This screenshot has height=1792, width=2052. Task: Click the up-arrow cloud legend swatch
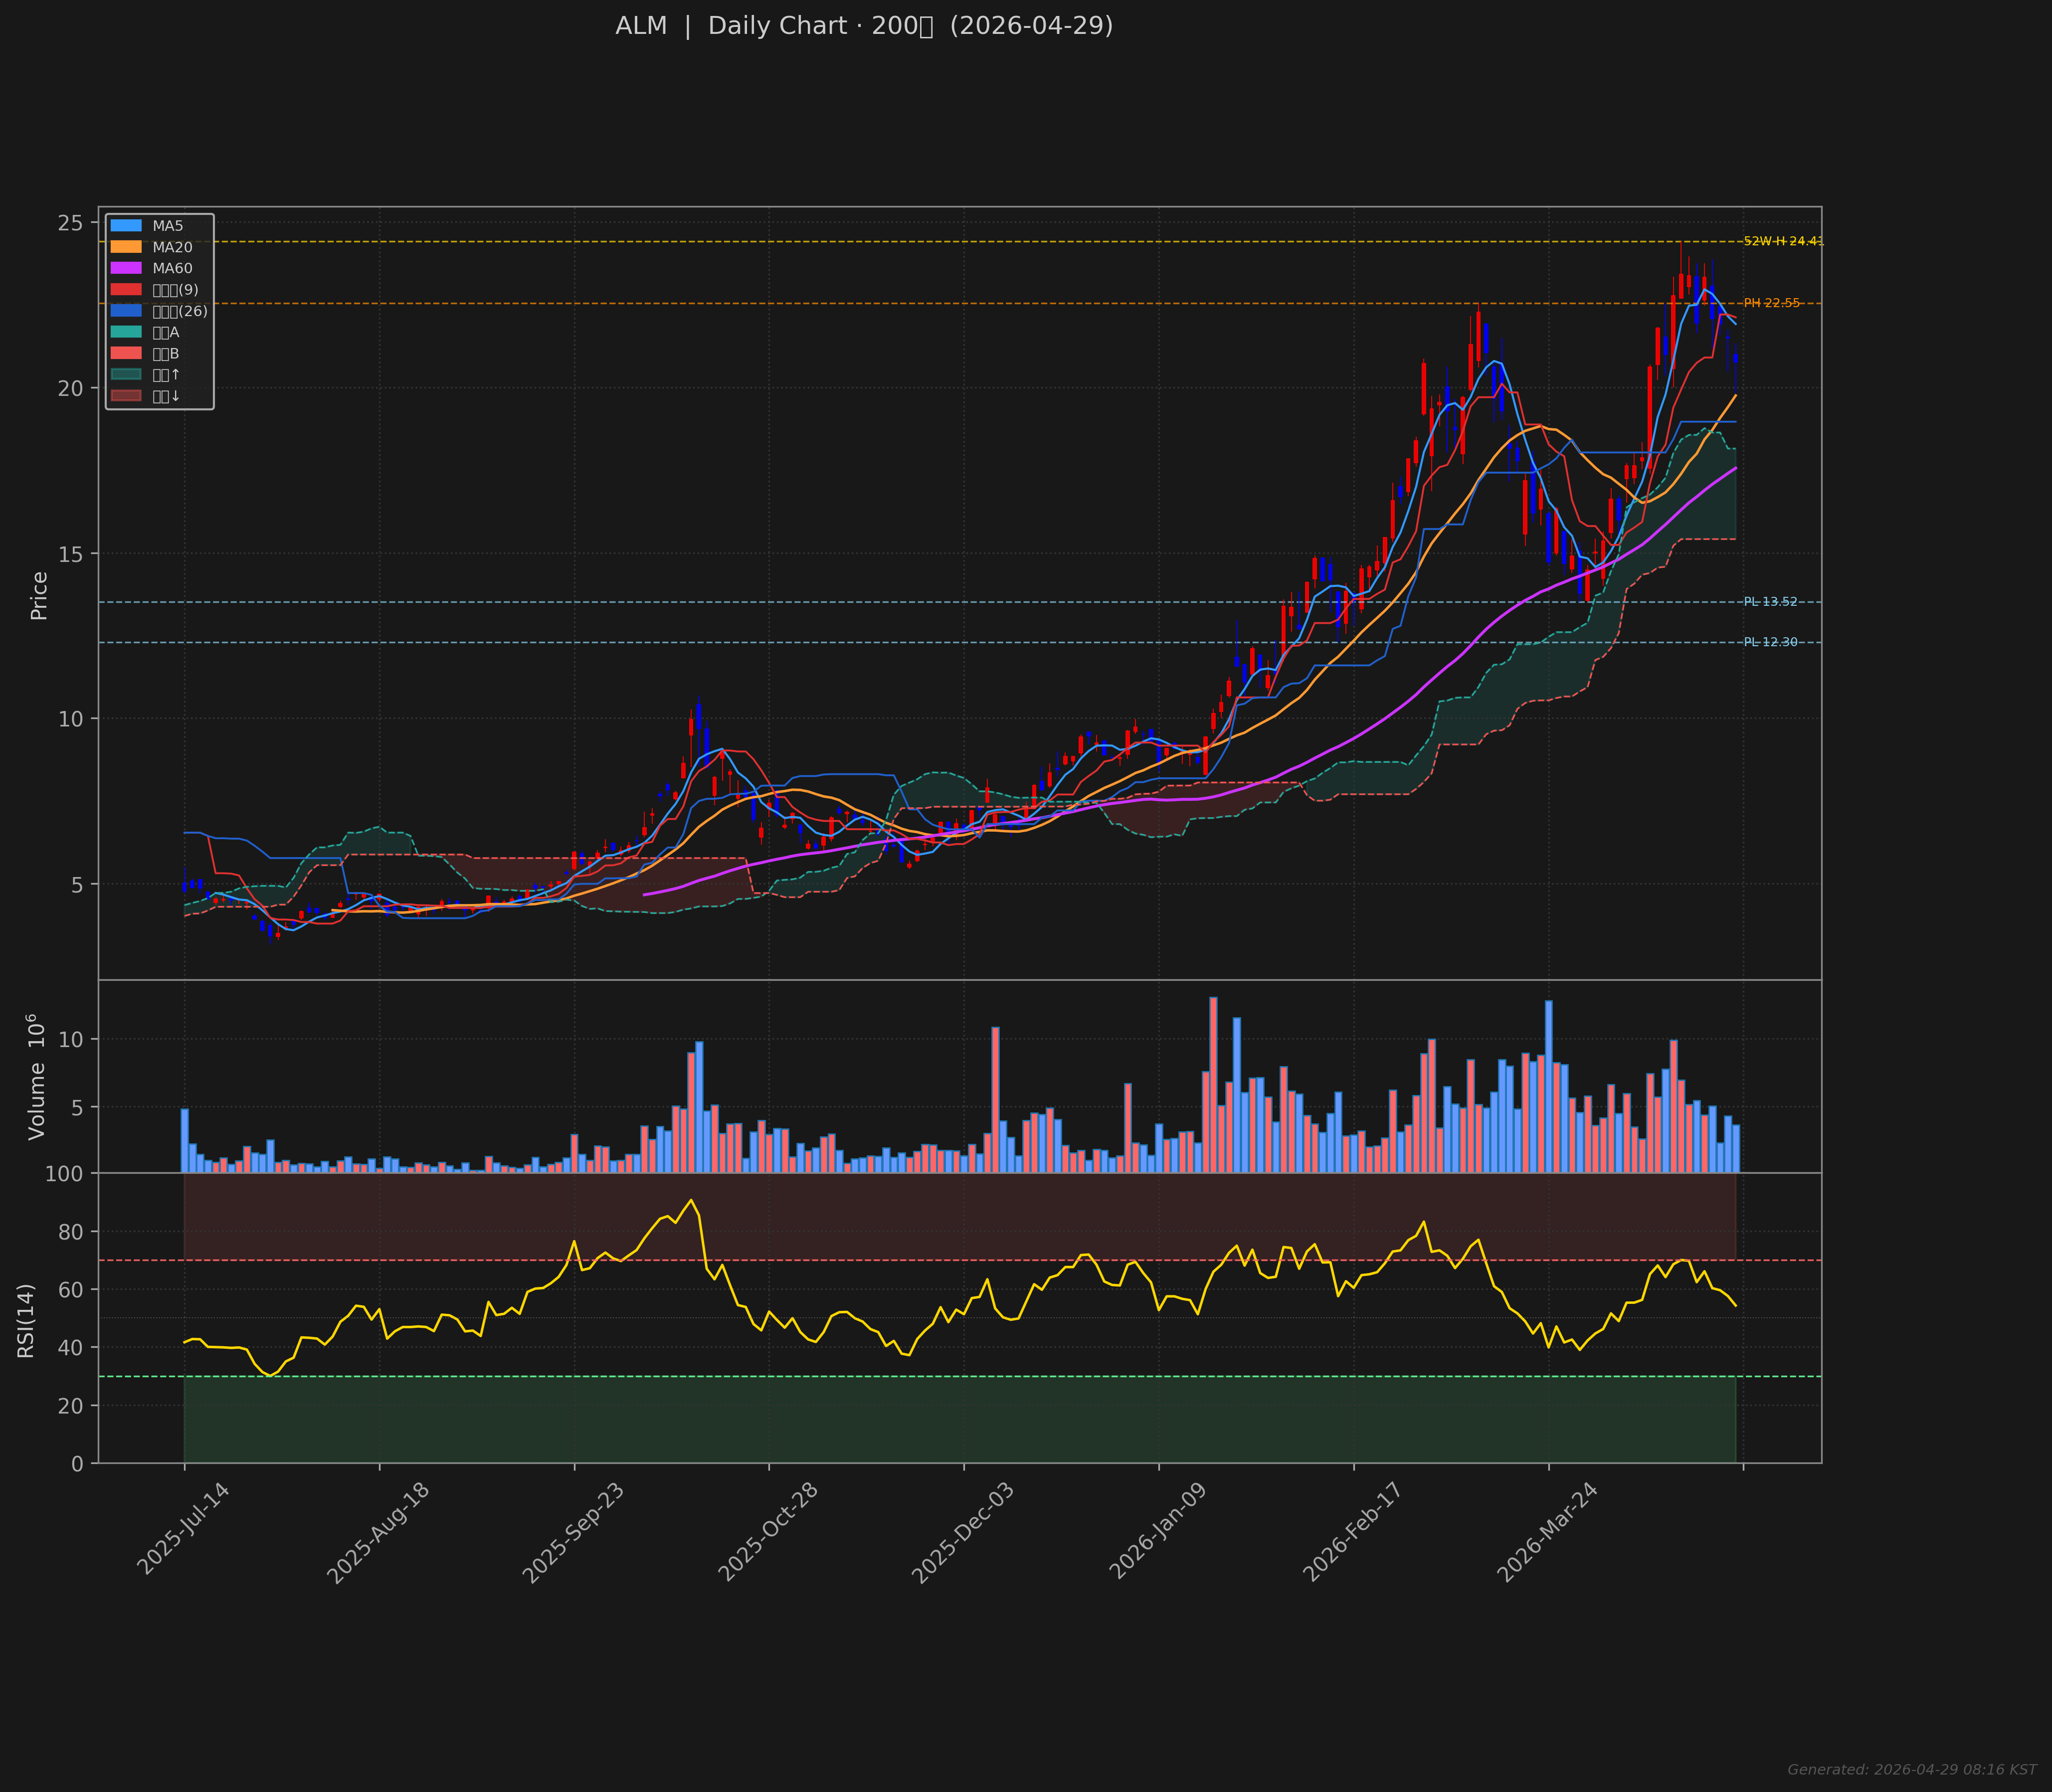pyautogui.click(x=126, y=375)
